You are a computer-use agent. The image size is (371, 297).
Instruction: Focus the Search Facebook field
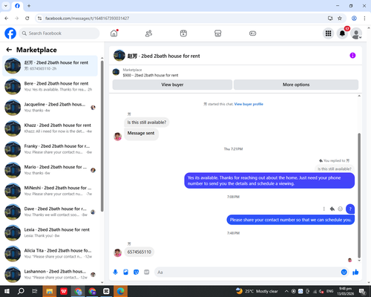[59, 33]
